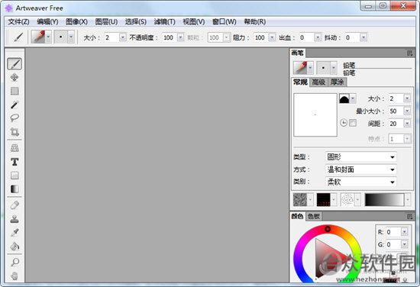Open the 不透明度 dropdown arrow

181,37
